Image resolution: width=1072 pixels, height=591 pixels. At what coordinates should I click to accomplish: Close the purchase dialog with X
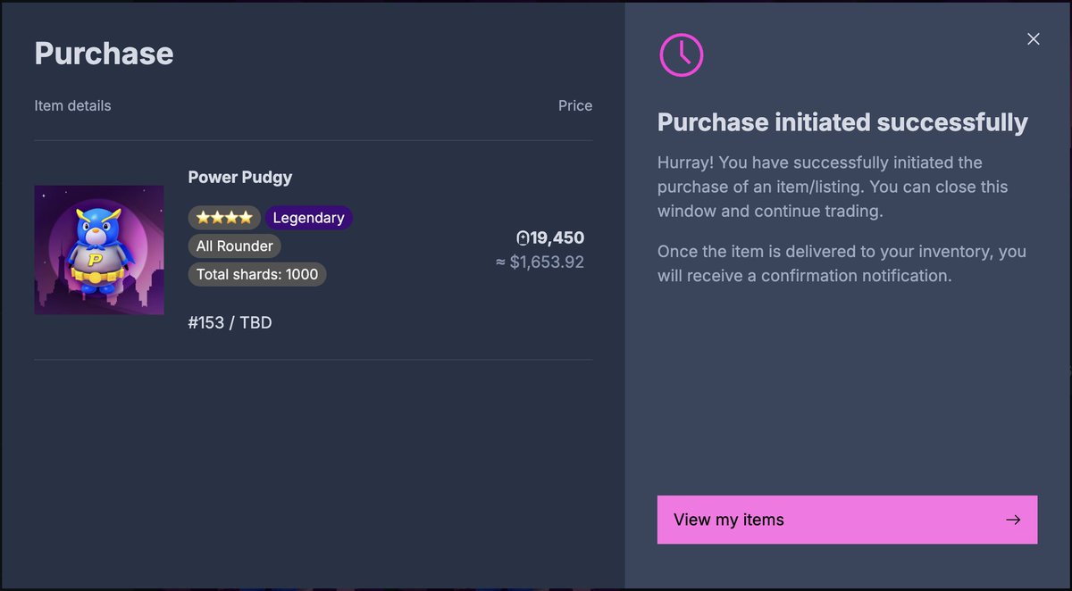(x=1034, y=39)
